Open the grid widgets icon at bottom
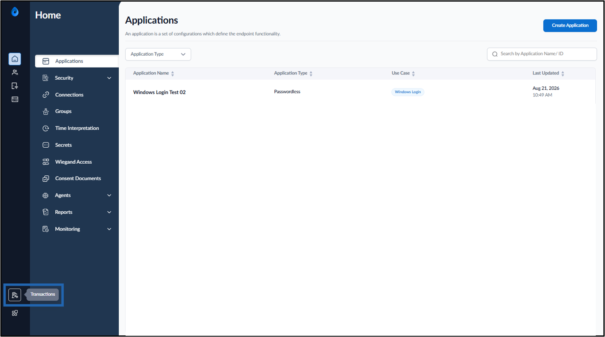Image resolution: width=605 pixels, height=337 pixels. 15,313
